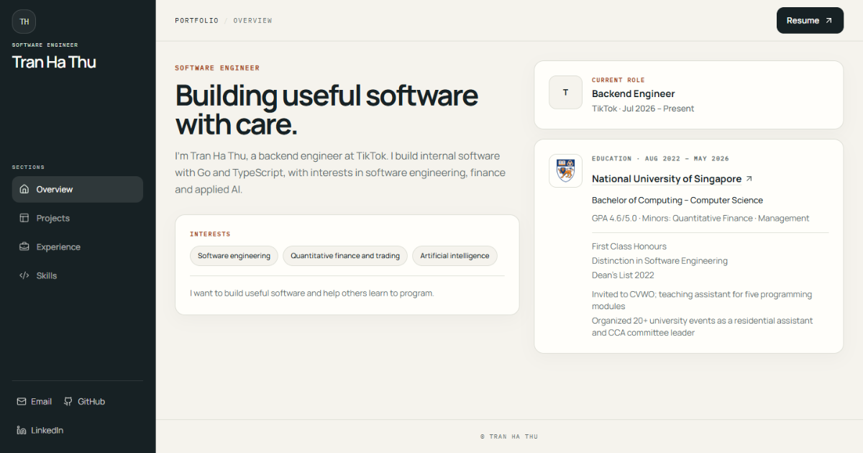This screenshot has width=863, height=453.
Task: Visit the GitHub profile link
Action: click(84, 401)
